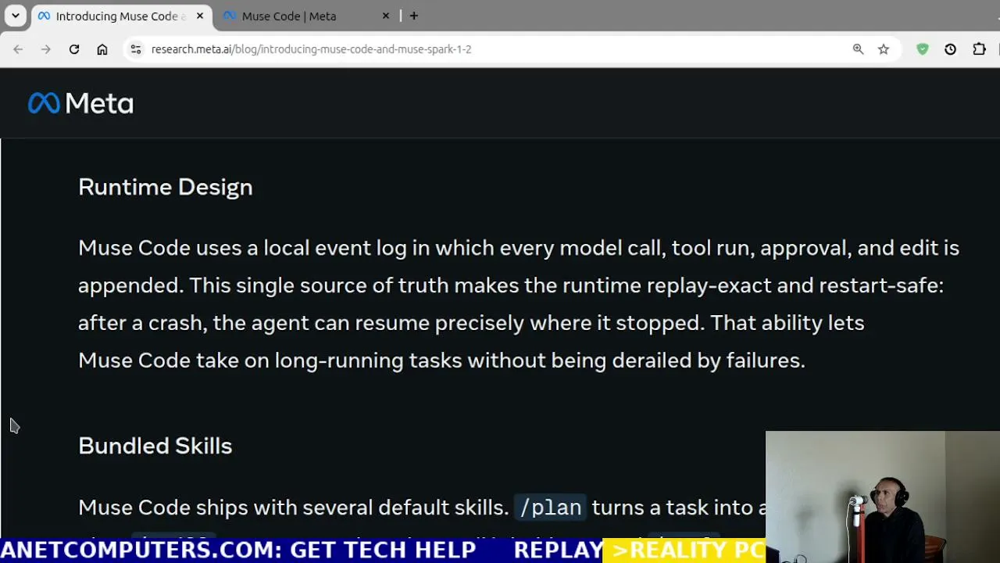Screen dimensions: 1000x563
Task: Open the clock icon in the toolbar
Action: [950, 49]
